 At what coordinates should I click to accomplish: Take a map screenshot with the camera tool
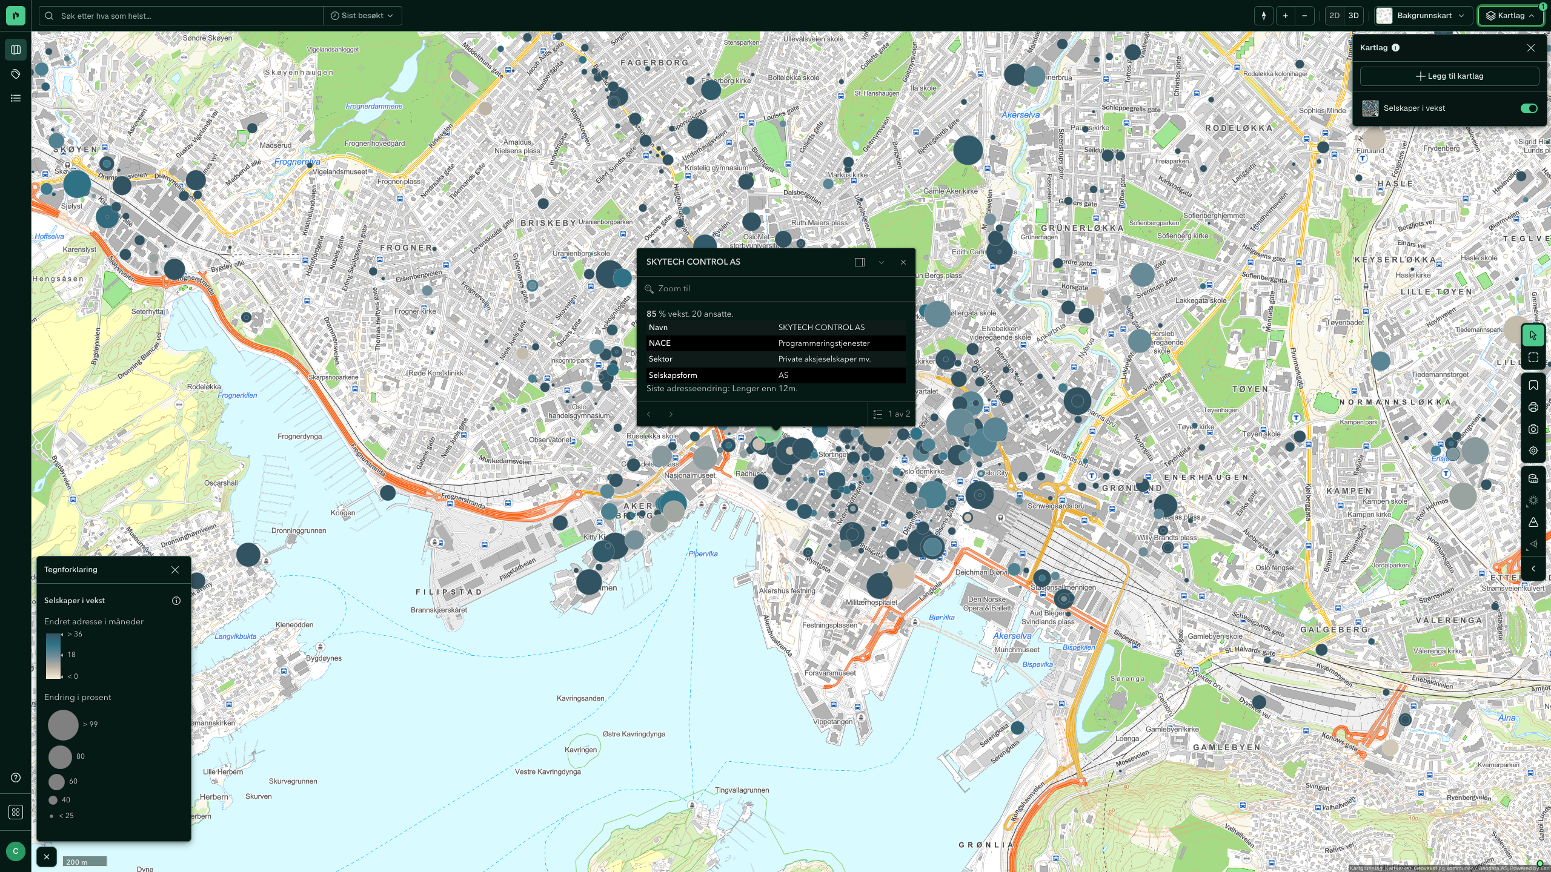[x=1533, y=429]
